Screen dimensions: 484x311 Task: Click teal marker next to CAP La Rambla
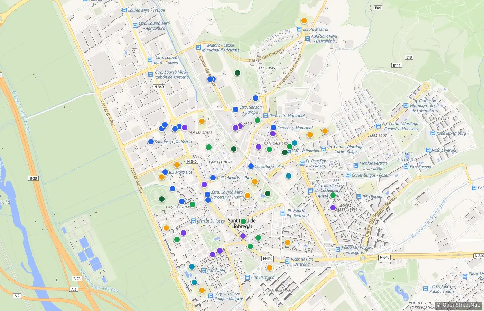pos(295,143)
